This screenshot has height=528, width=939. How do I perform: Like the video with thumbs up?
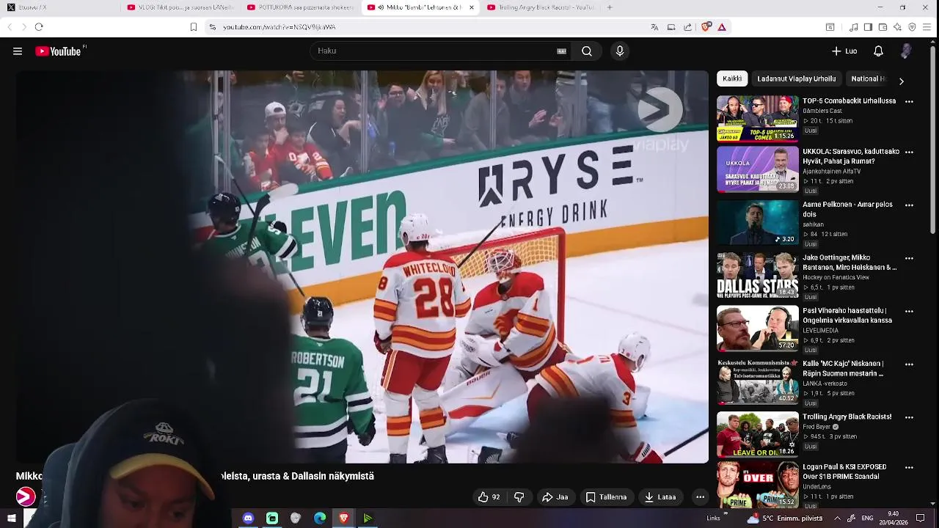coord(489,497)
